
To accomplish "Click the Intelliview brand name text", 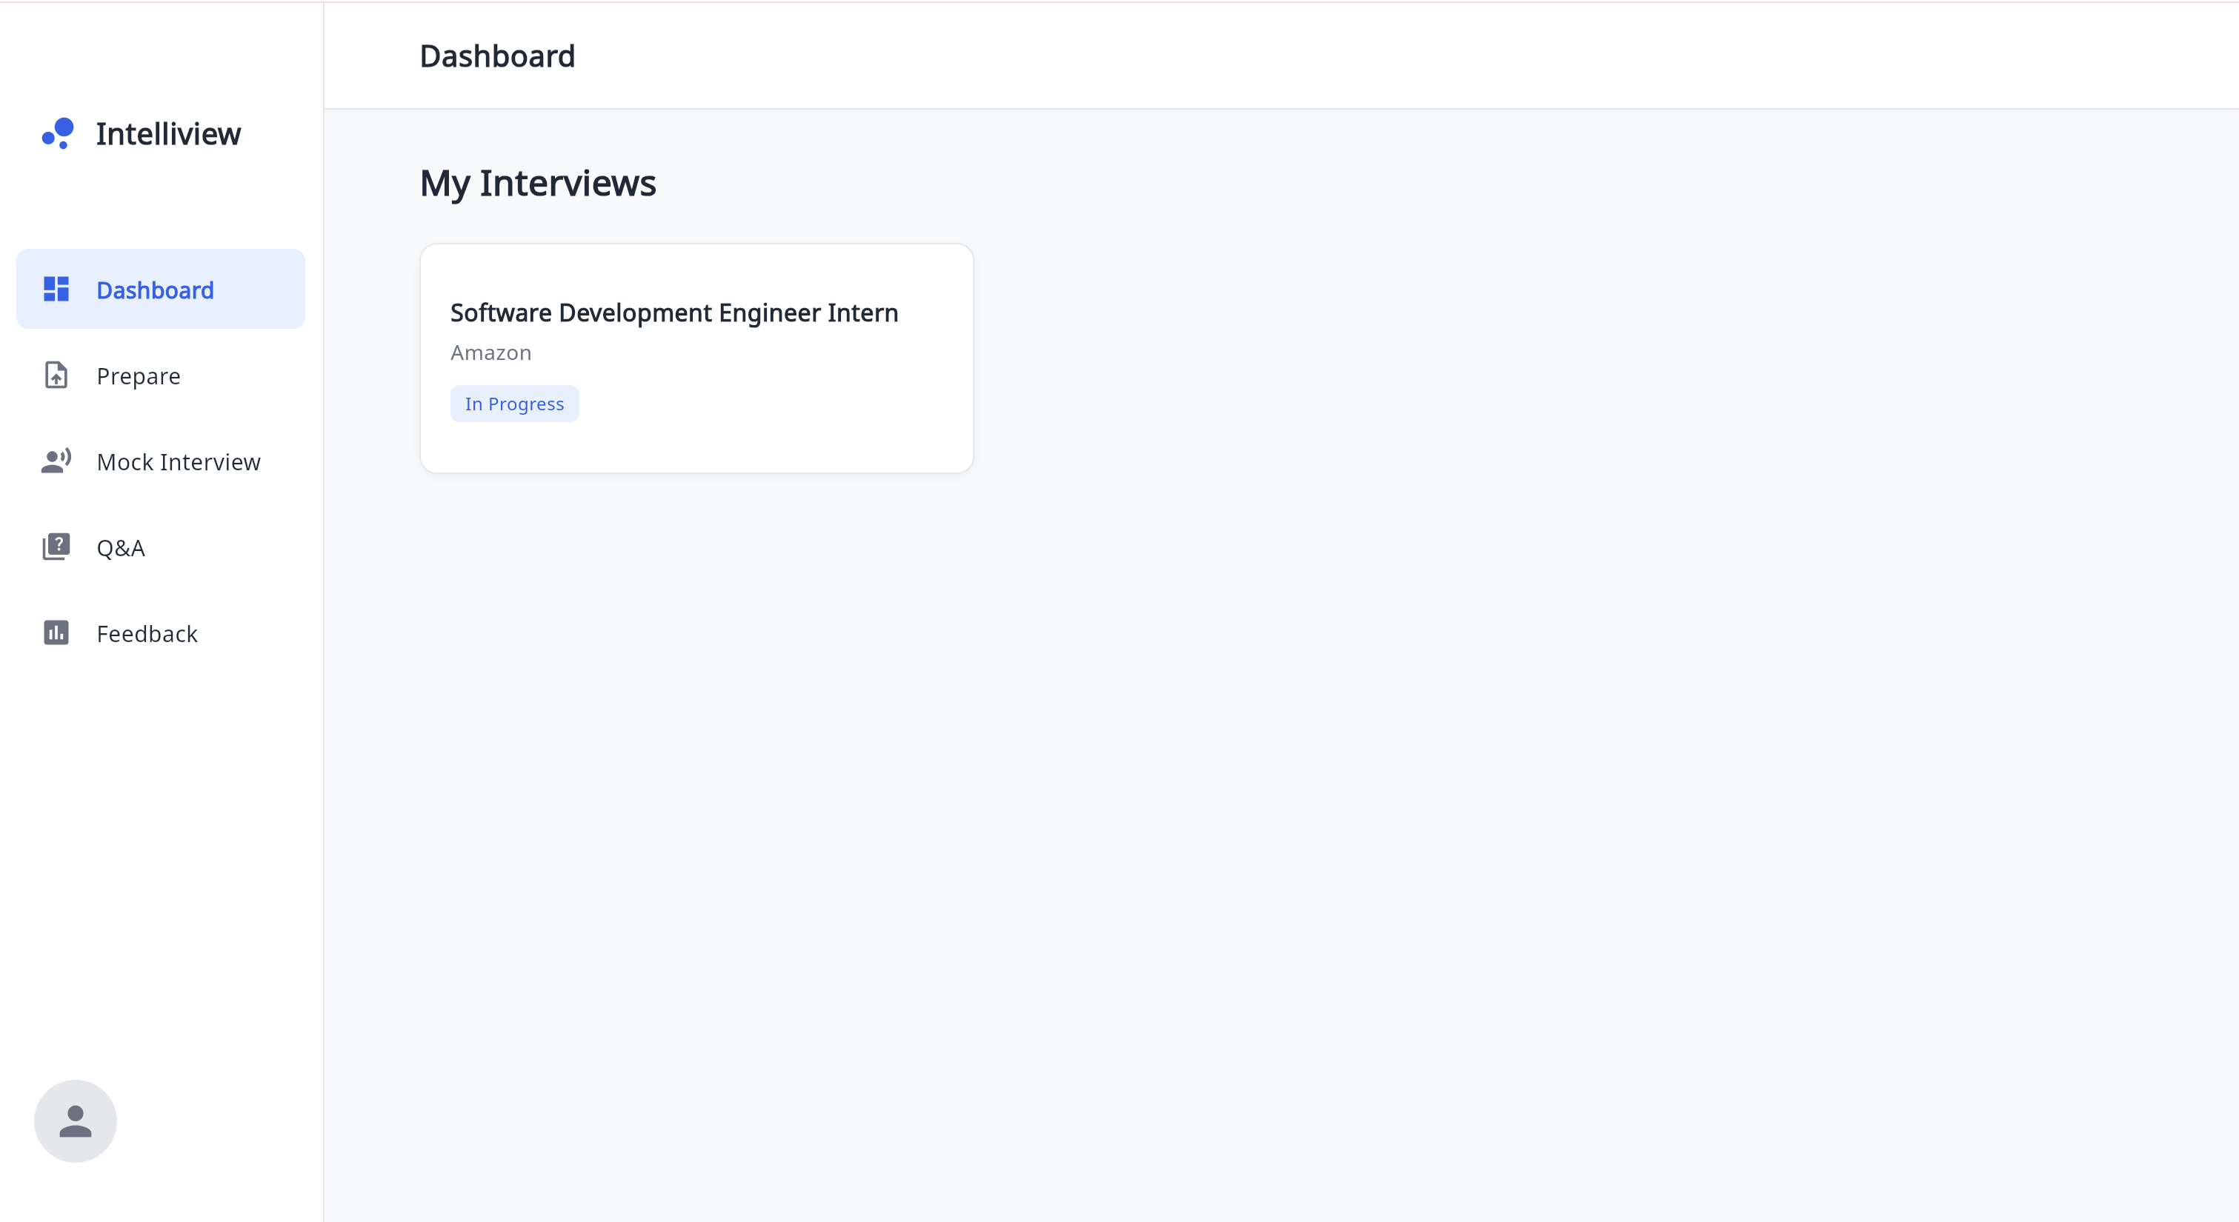I will coord(167,134).
